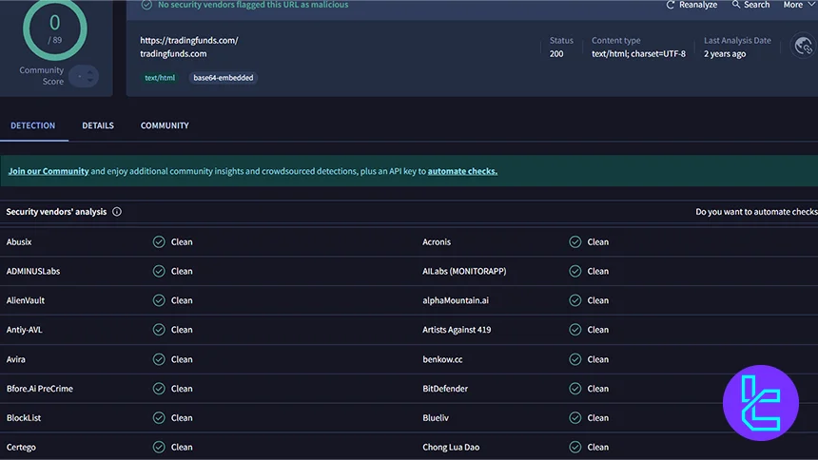Click the checkmark icon for Artists Against 419
The width and height of the screenshot is (818, 460).
tap(575, 330)
